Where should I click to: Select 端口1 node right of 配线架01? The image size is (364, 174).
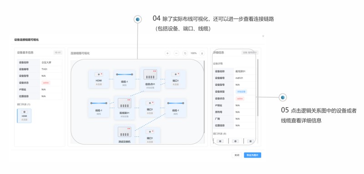click(150, 108)
